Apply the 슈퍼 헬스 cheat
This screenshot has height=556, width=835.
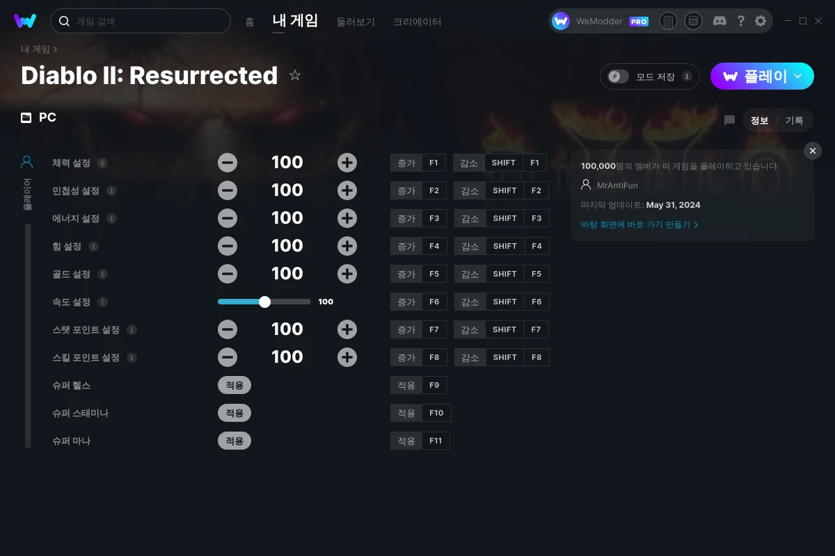(x=234, y=385)
